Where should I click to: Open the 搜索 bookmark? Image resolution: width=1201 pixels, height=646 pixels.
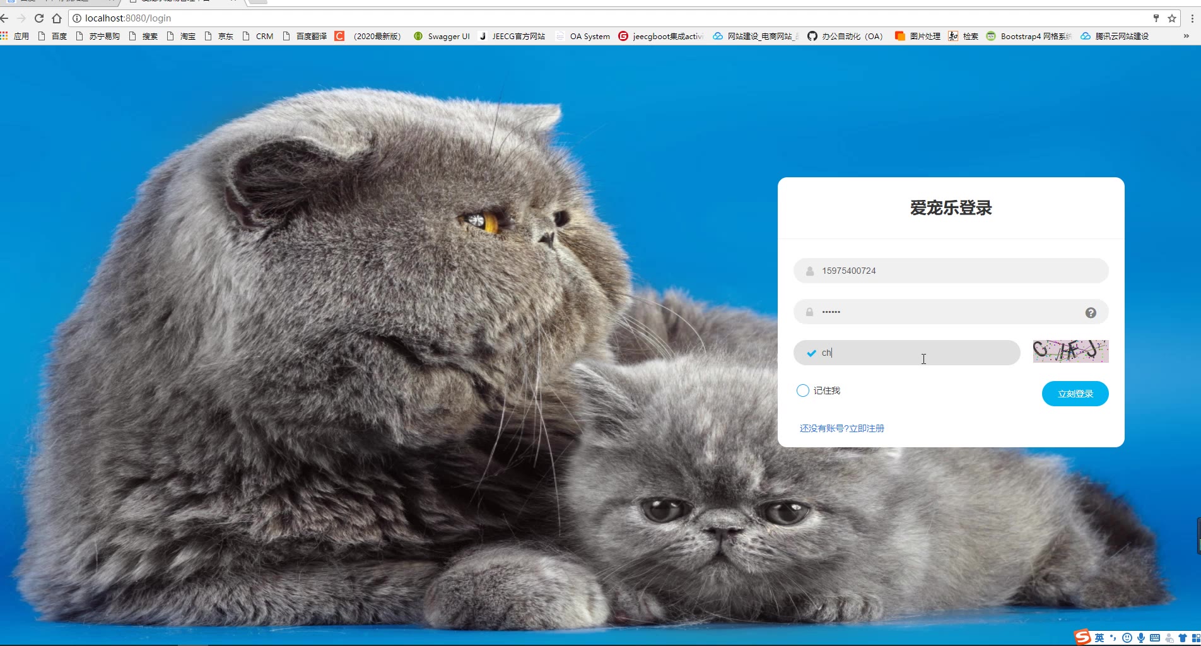pos(143,36)
